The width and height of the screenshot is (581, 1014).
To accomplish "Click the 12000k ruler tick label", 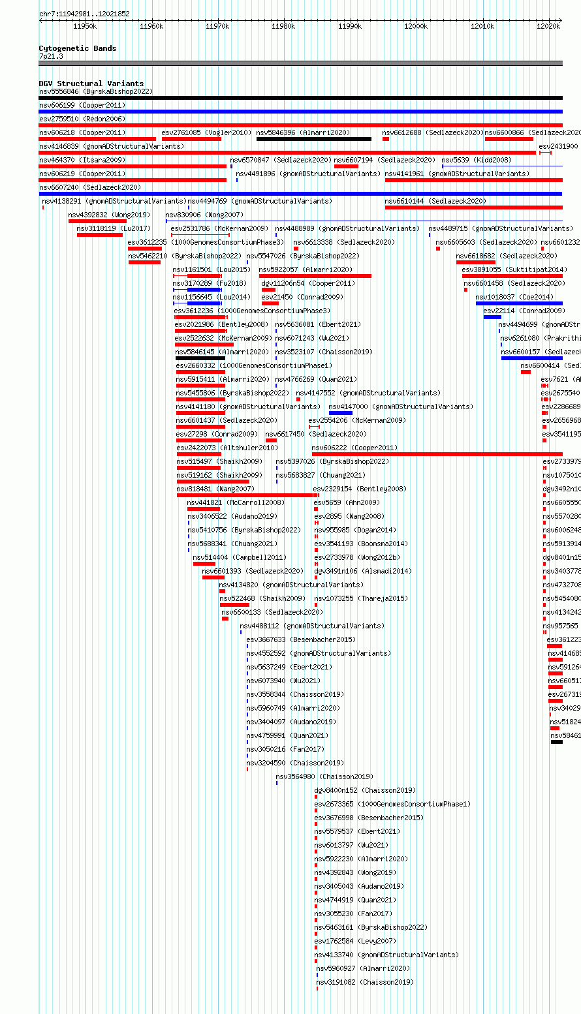I will pyautogui.click(x=416, y=27).
